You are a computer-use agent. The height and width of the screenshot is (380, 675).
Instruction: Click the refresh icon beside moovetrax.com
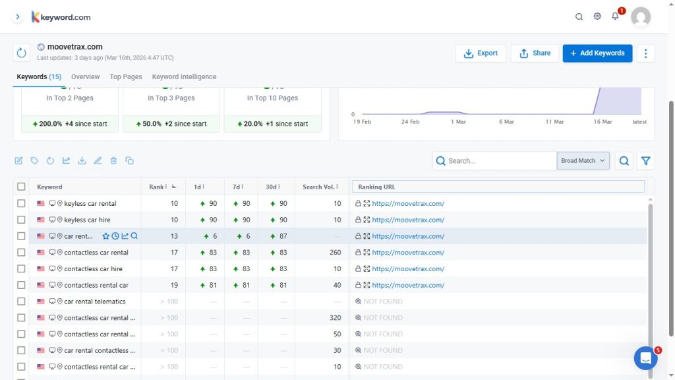tap(22, 53)
